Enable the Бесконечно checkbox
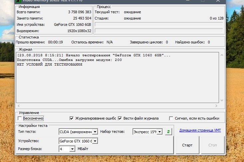Viewport: 244px width, 162px height. pyautogui.click(x=20, y=119)
